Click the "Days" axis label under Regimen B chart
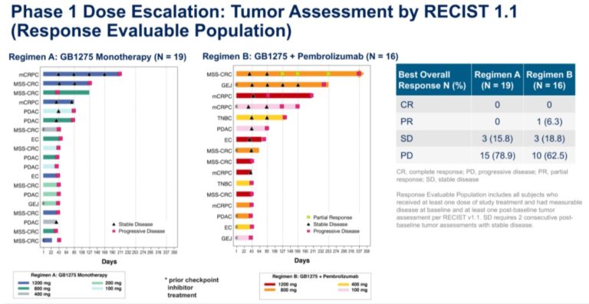 [302, 260]
